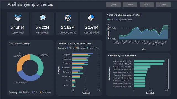Click the Cameras... category label
The image size is (177, 99).
point(67,68)
